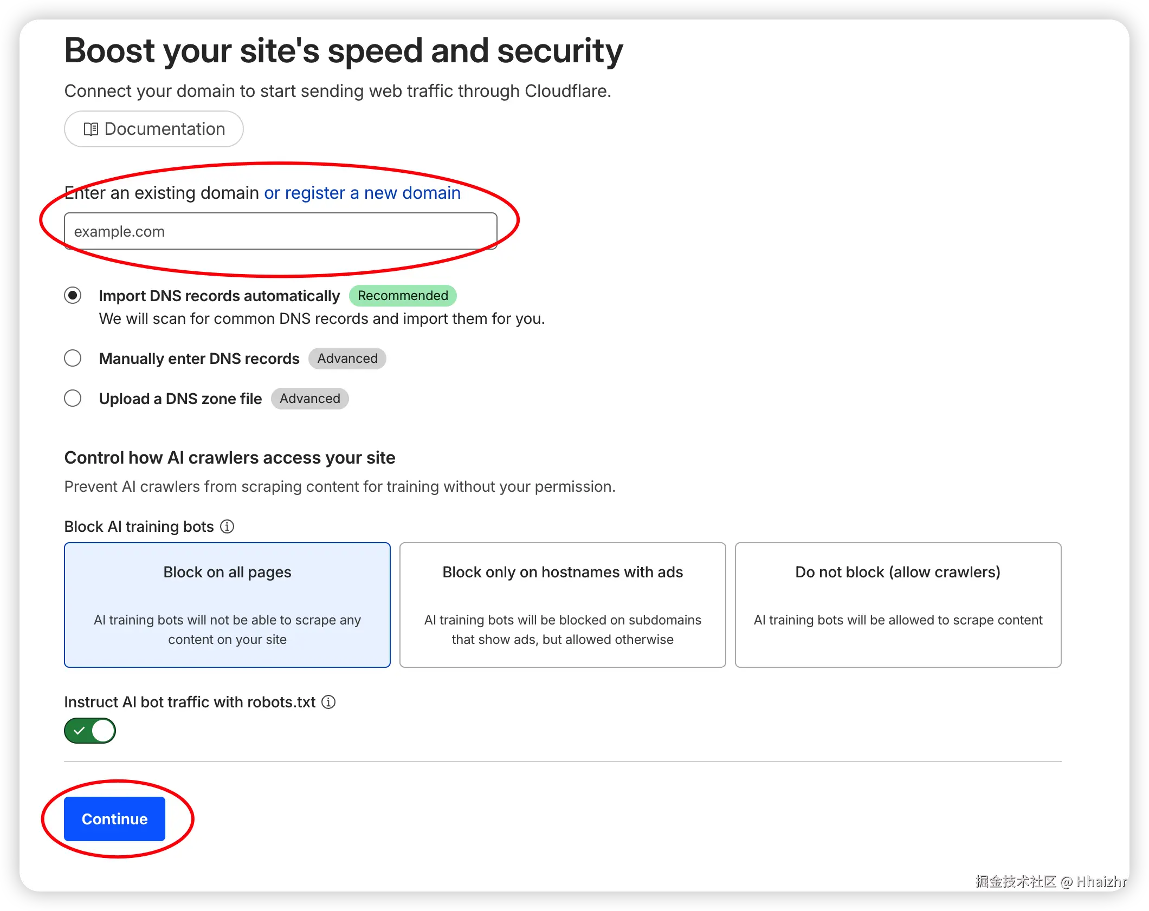
Task: Select Upload a DNS zone file radio
Action: pyautogui.click(x=73, y=399)
